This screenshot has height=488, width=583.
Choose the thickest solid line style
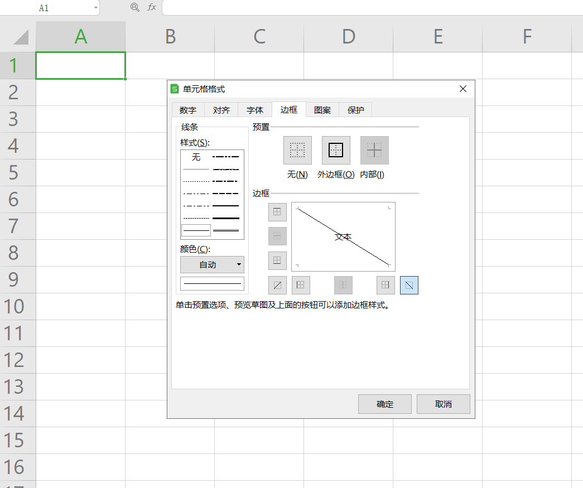(226, 218)
